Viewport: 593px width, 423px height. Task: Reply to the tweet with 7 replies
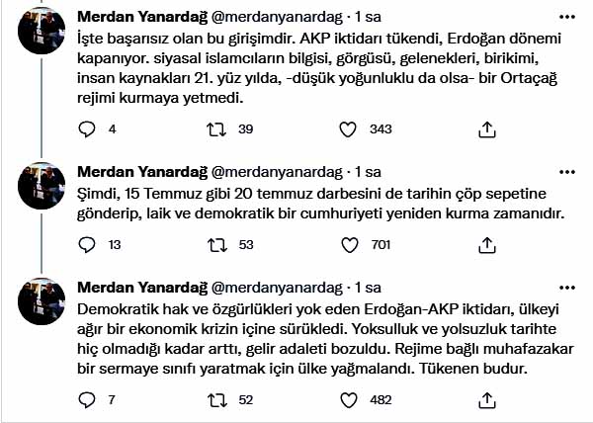tap(86, 400)
